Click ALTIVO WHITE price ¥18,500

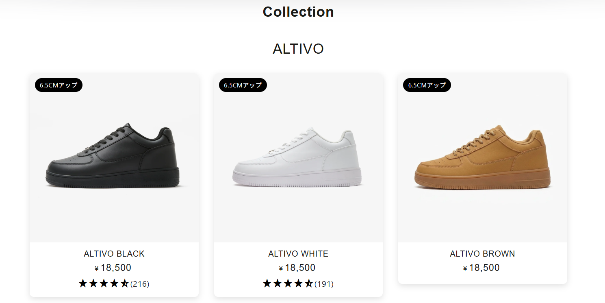click(298, 268)
